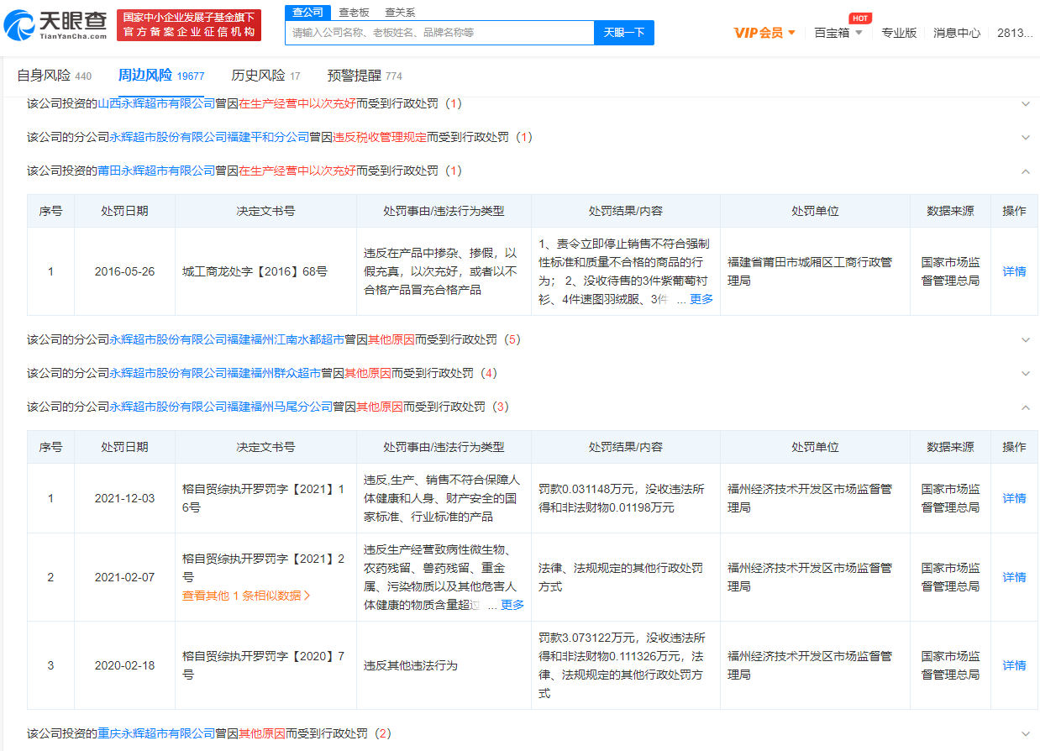Click 详情 for the 2021-12-03 penalty
Screen dimensions: 1040x751
tap(1014, 498)
